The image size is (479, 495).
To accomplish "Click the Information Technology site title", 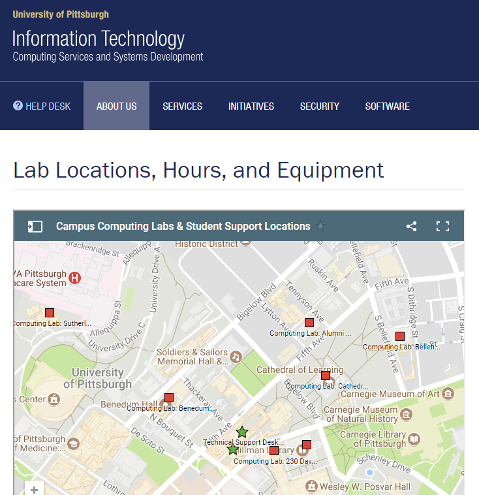I will [99, 39].
